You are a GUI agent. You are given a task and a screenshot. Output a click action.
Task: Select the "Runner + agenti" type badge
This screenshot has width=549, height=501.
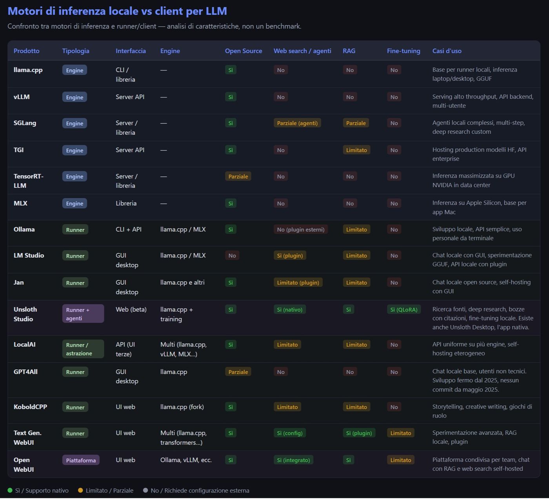pyautogui.click(x=83, y=314)
